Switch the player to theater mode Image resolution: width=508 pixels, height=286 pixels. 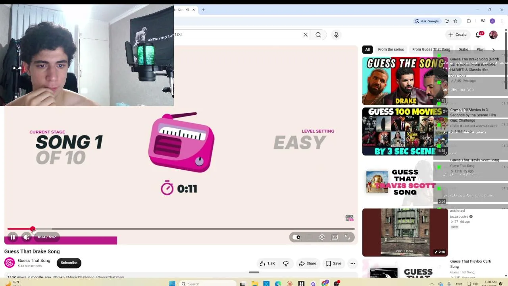tap(335, 237)
